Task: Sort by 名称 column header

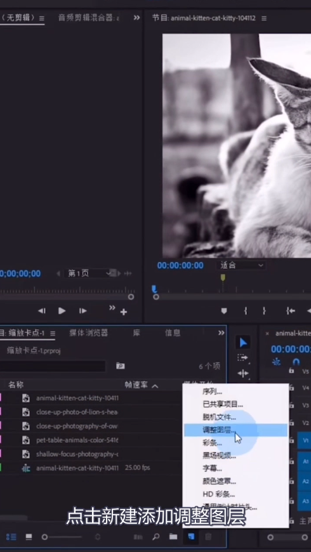Action: (16, 385)
